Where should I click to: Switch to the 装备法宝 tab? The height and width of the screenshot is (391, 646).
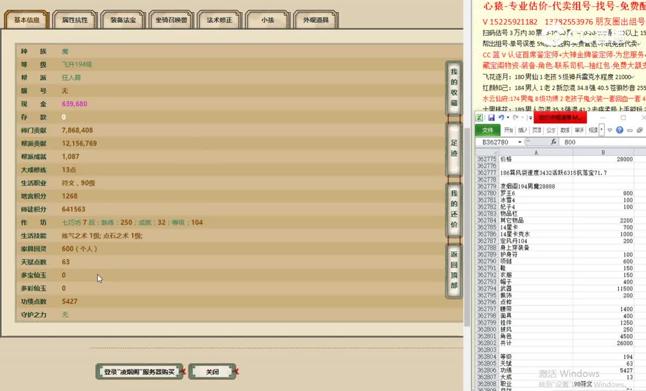point(122,19)
